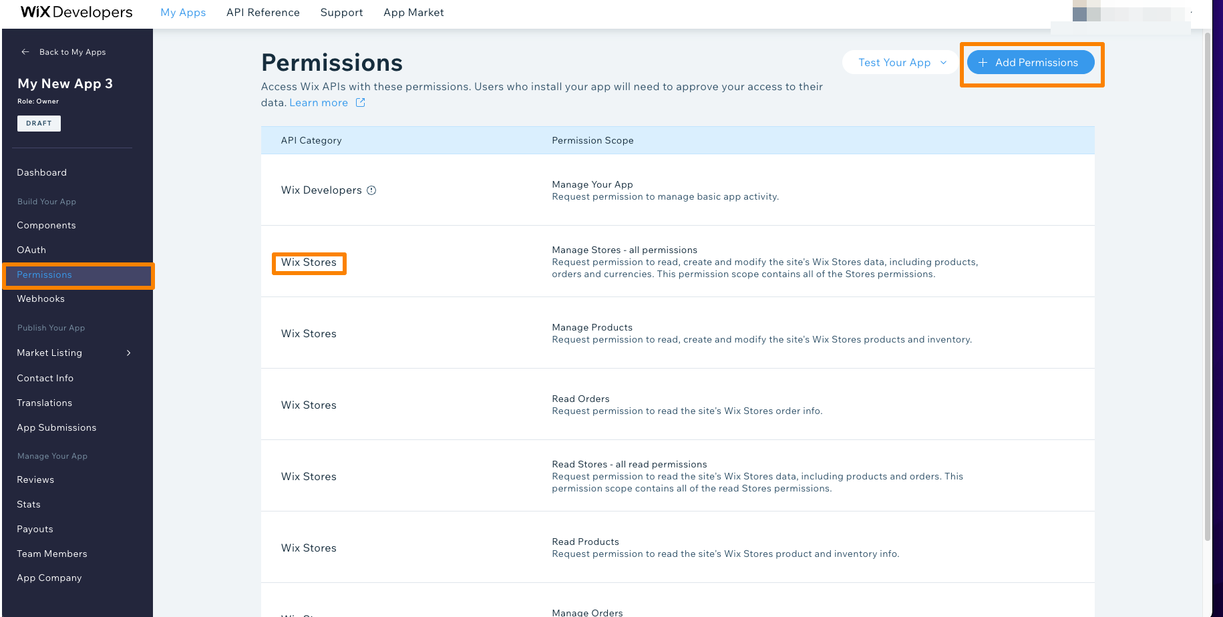The image size is (1223, 617).
Task: Open App Company in the sidebar
Action: [49, 578]
